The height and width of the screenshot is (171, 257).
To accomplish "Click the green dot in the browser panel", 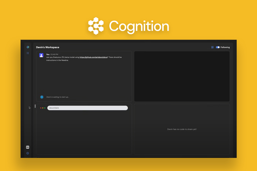I will [45, 108].
